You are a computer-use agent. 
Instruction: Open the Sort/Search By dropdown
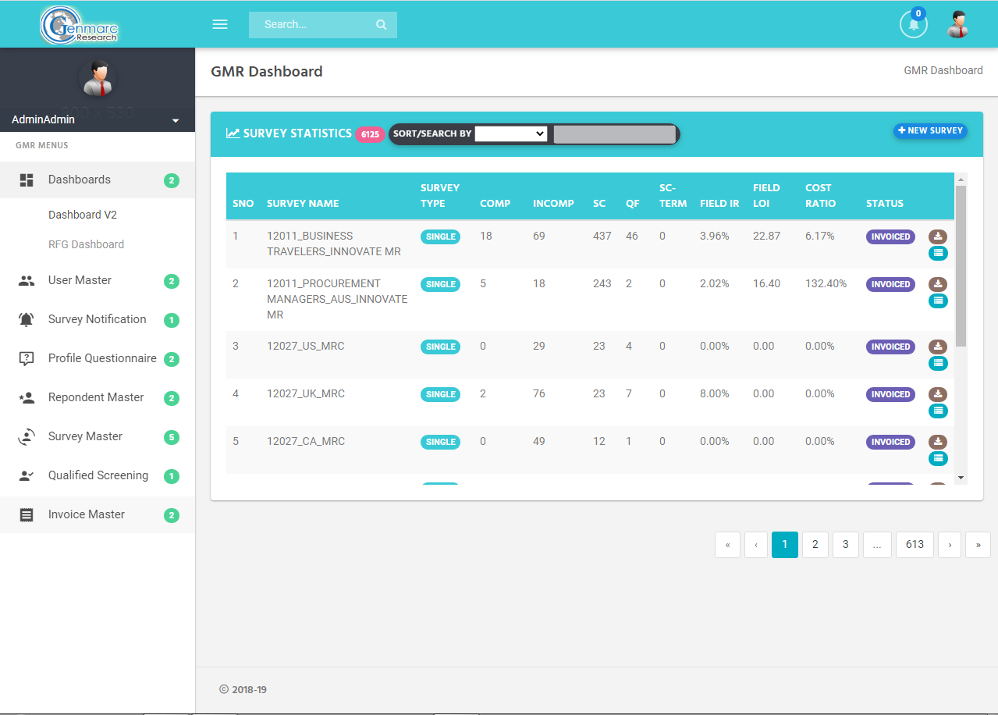pyautogui.click(x=511, y=133)
